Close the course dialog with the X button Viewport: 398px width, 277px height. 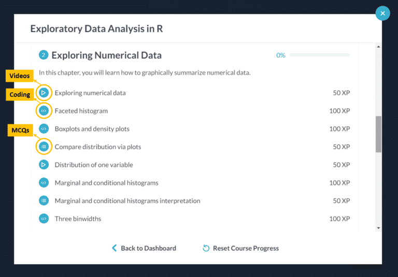click(382, 13)
